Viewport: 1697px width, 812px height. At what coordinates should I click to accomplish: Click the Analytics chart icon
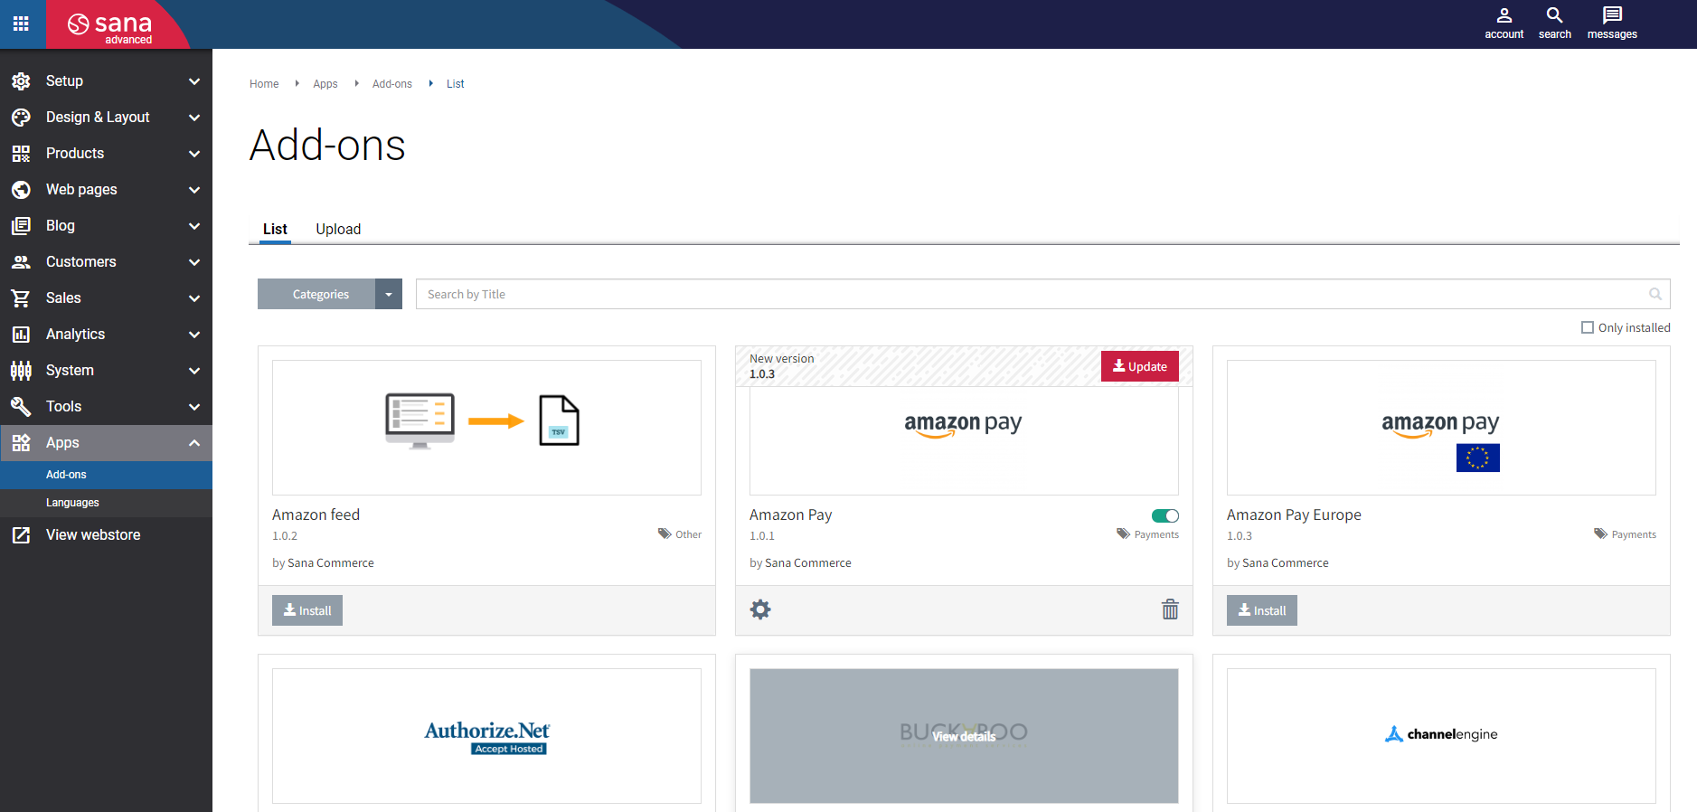(21, 335)
